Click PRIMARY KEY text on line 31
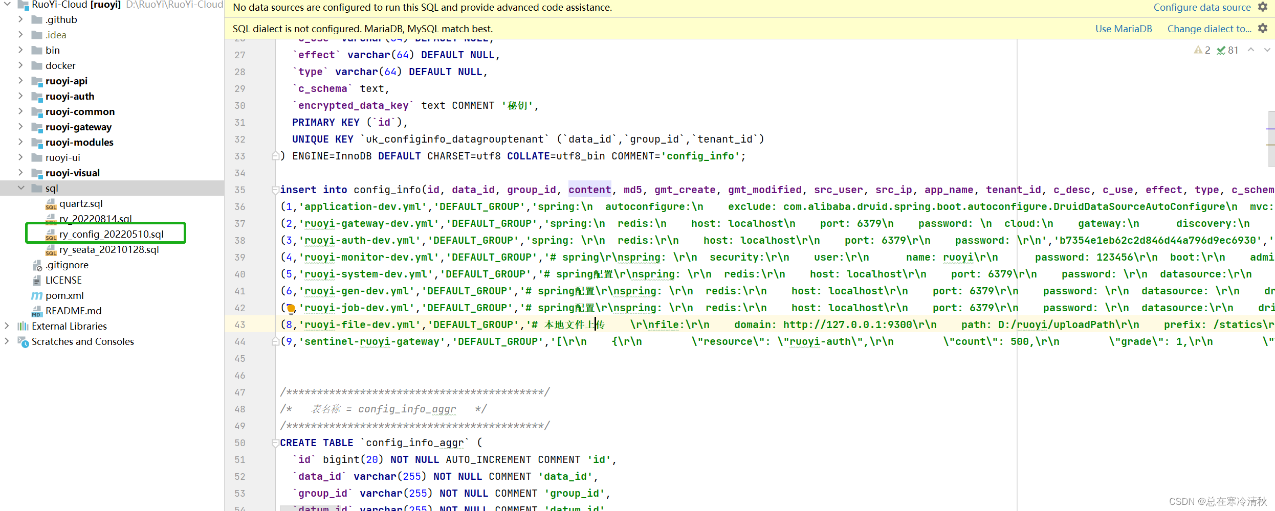The width and height of the screenshot is (1275, 511). (326, 123)
